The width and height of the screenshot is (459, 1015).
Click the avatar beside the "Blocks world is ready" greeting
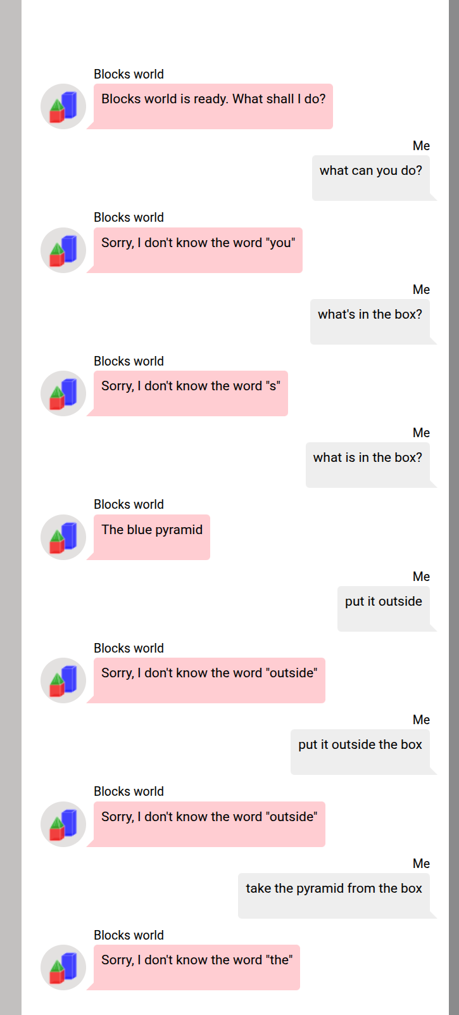click(63, 106)
